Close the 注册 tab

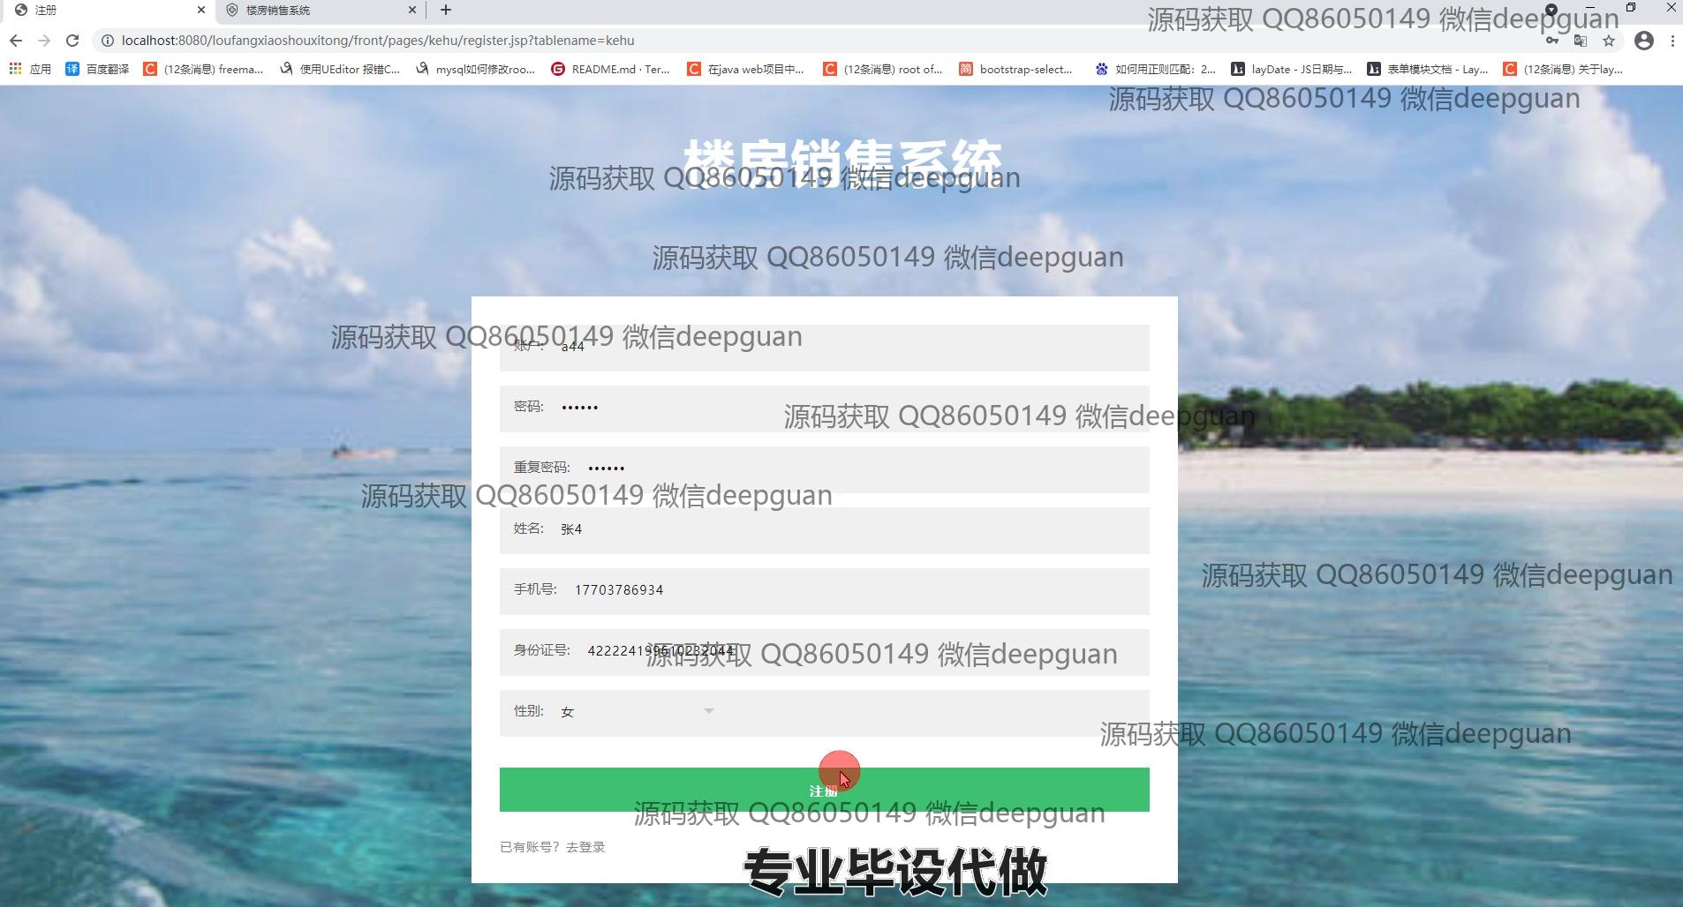coord(201,11)
